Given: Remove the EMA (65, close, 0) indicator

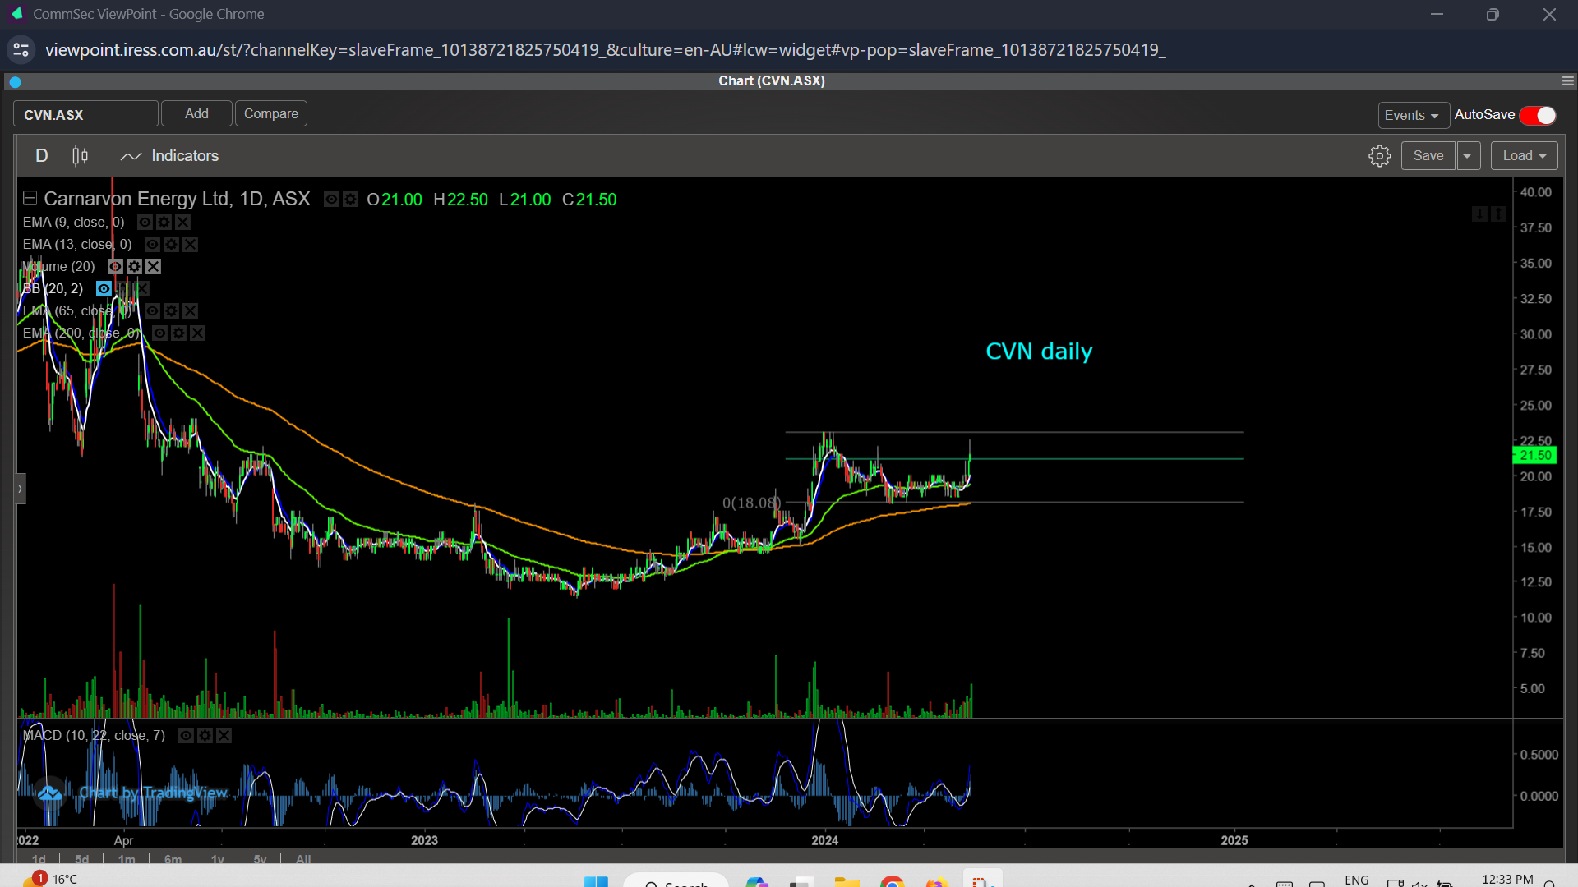Looking at the screenshot, I should (x=190, y=310).
